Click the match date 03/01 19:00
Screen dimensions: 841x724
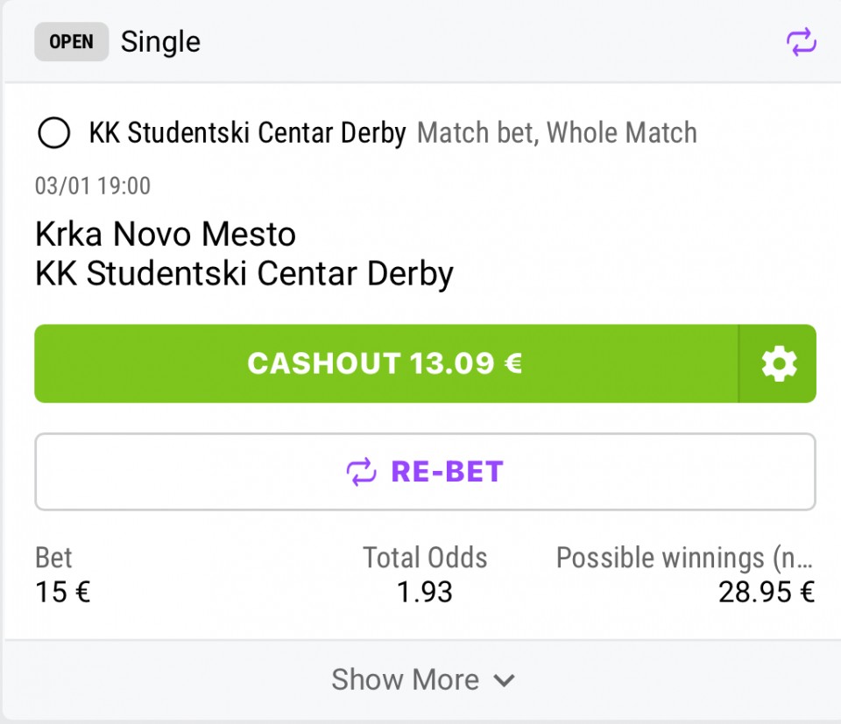(93, 186)
